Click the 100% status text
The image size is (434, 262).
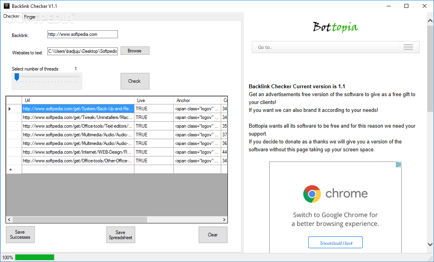click(x=7, y=258)
